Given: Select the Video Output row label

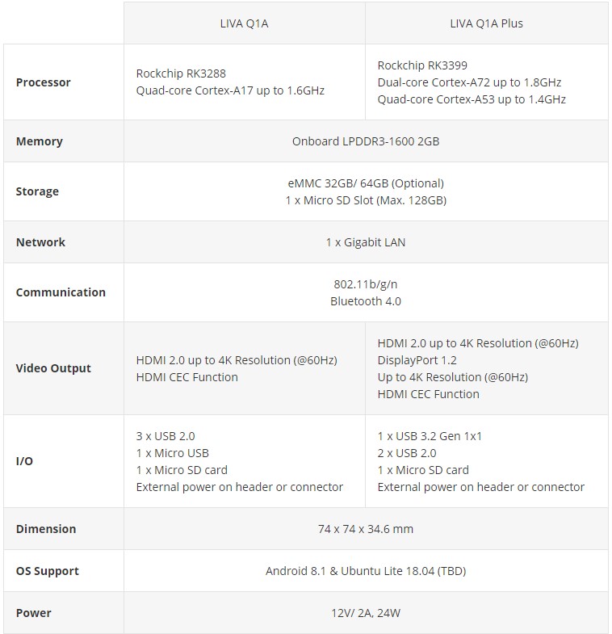Looking at the screenshot, I should 53,368.
